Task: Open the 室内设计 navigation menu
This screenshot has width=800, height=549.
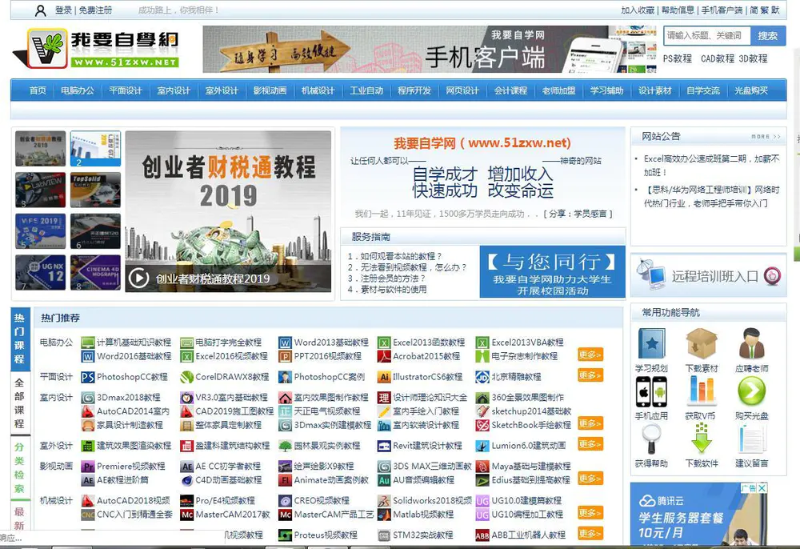Action: (174, 90)
